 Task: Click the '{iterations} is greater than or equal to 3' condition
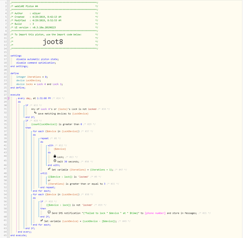pyautogui.click(x=77, y=184)
